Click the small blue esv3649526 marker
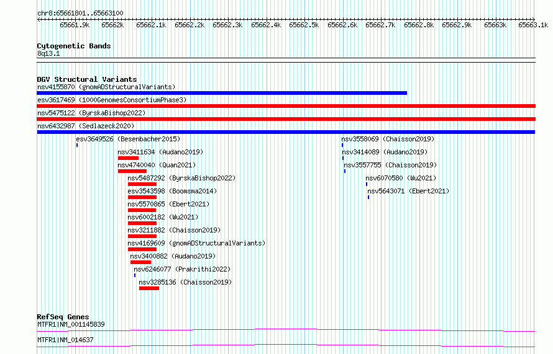The image size is (553, 354). [77, 145]
